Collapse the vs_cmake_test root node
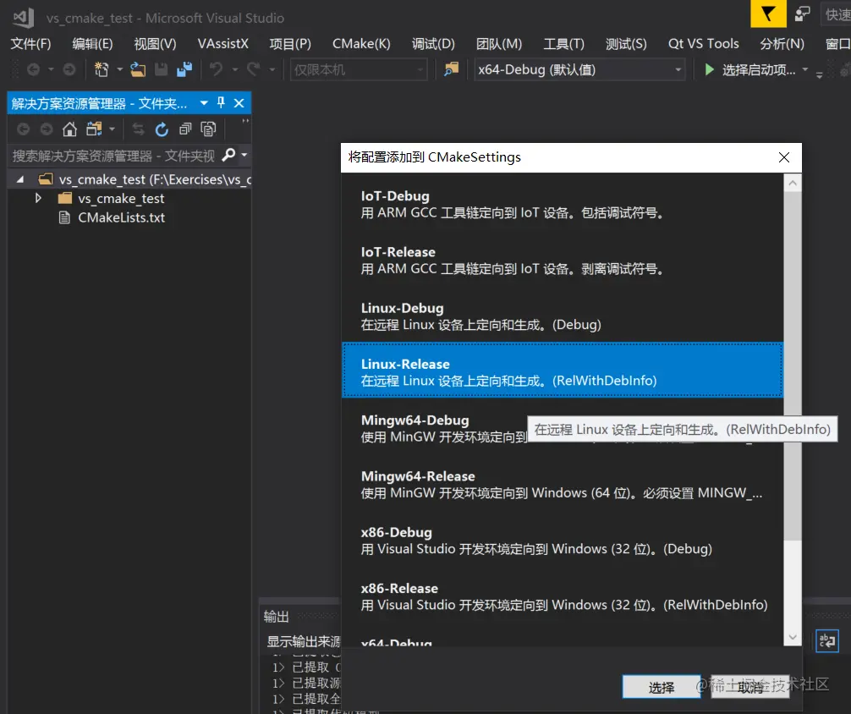The width and height of the screenshot is (851, 714). (20, 179)
